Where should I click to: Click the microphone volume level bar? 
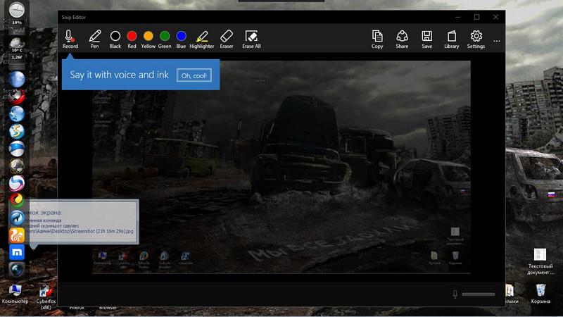coord(479,294)
